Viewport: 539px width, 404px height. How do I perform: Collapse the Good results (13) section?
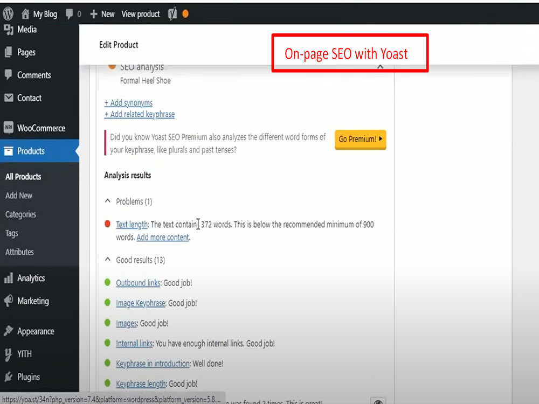(x=108, y=260)
